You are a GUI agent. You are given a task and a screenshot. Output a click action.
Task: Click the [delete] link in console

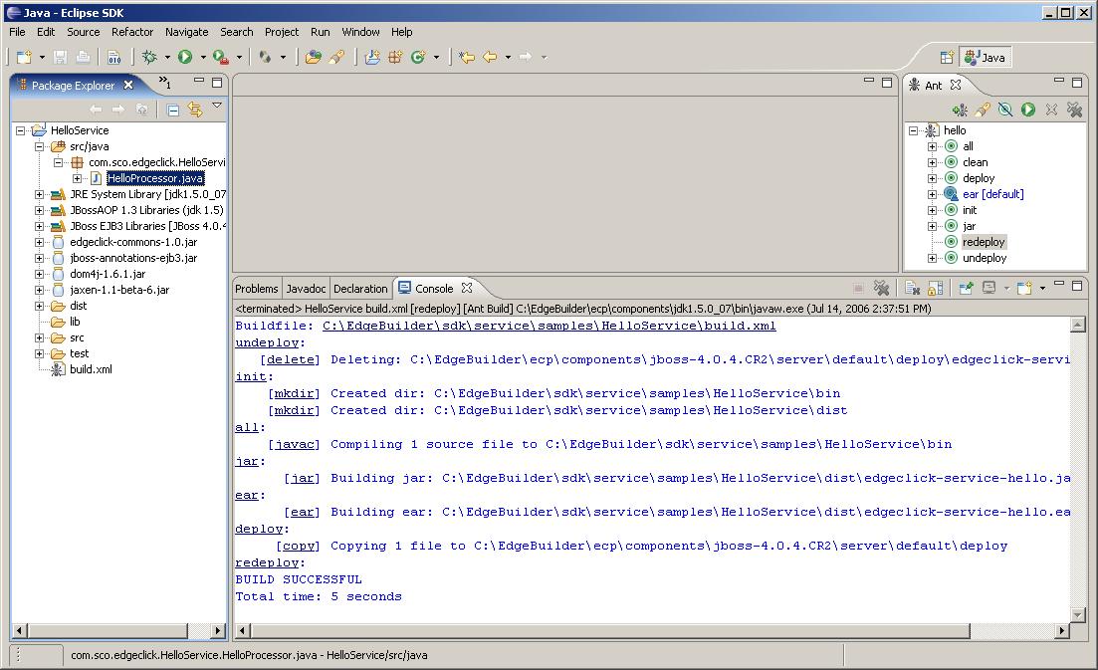[290, 359]
